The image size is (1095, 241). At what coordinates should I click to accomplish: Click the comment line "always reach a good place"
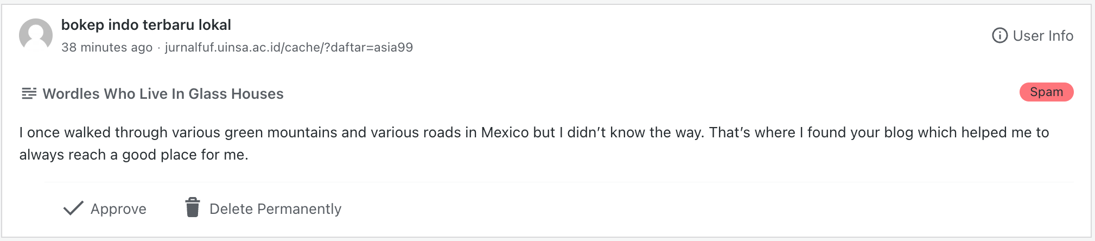[133, 155]
